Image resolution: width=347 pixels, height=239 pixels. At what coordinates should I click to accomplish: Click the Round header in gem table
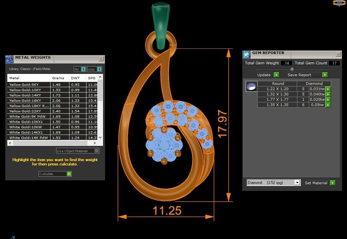pos(277,84)
